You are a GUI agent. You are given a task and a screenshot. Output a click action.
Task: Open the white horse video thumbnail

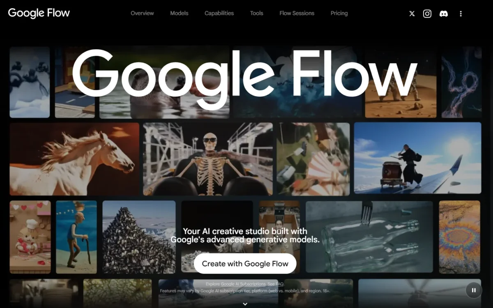pos(74,159)
